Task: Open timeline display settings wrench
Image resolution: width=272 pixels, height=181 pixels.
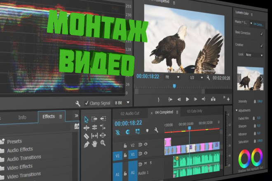Action: coord(156,130)
